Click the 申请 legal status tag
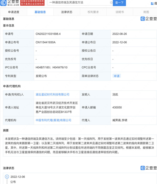The height and width of the screenshot is (184, 157). pyautogui.click(x=117, y=76)
